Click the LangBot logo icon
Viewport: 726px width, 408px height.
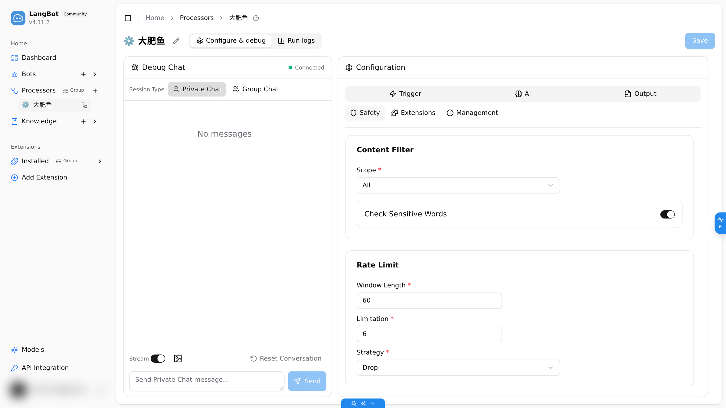(18, 18)
